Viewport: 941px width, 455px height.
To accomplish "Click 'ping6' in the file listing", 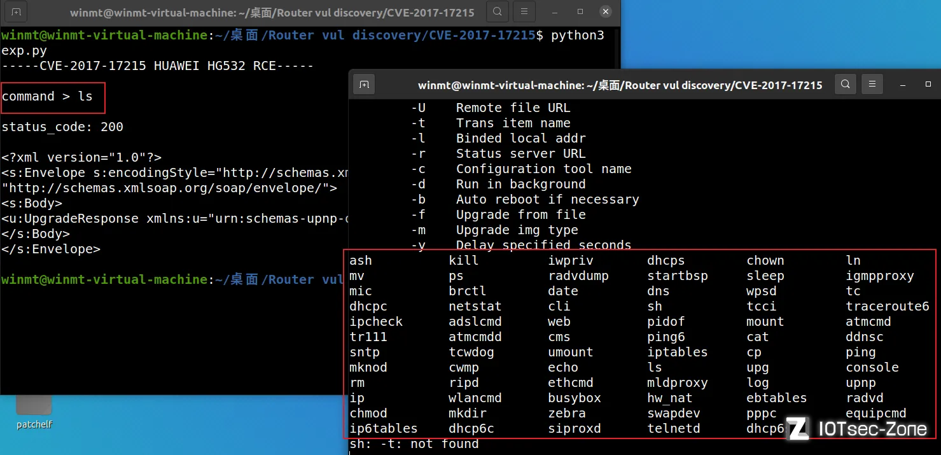I will pos(666,337).
